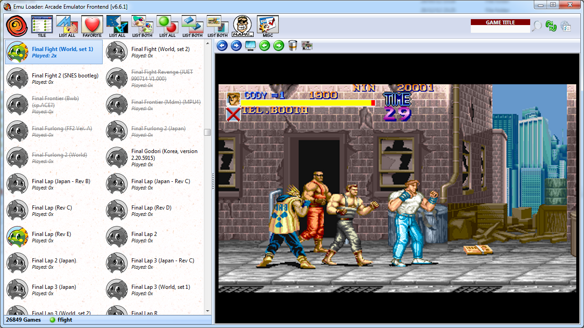This screenshot has height=328, width=584.
Task: Select Final Fight (World, set 1)
Action: (54, 52)
